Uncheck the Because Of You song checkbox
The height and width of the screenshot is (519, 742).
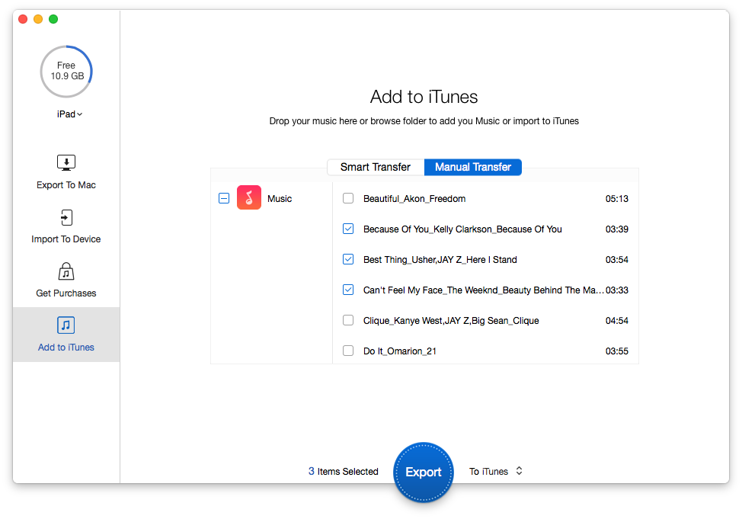click(x=348, y=229)
